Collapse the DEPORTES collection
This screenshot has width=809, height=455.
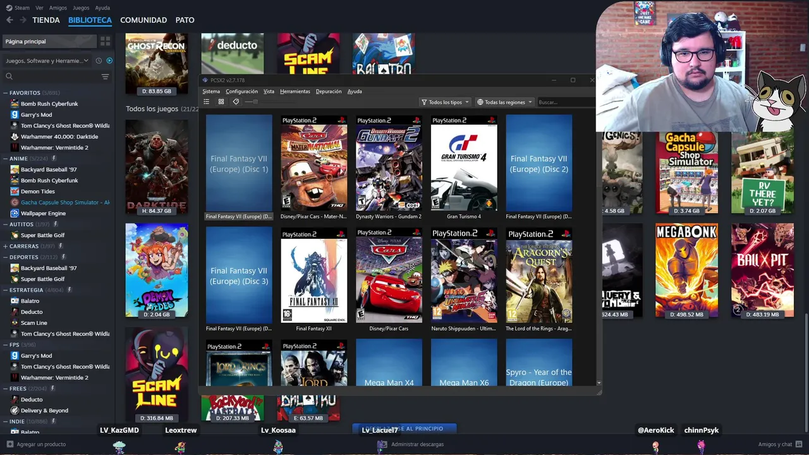click(5, 257)
